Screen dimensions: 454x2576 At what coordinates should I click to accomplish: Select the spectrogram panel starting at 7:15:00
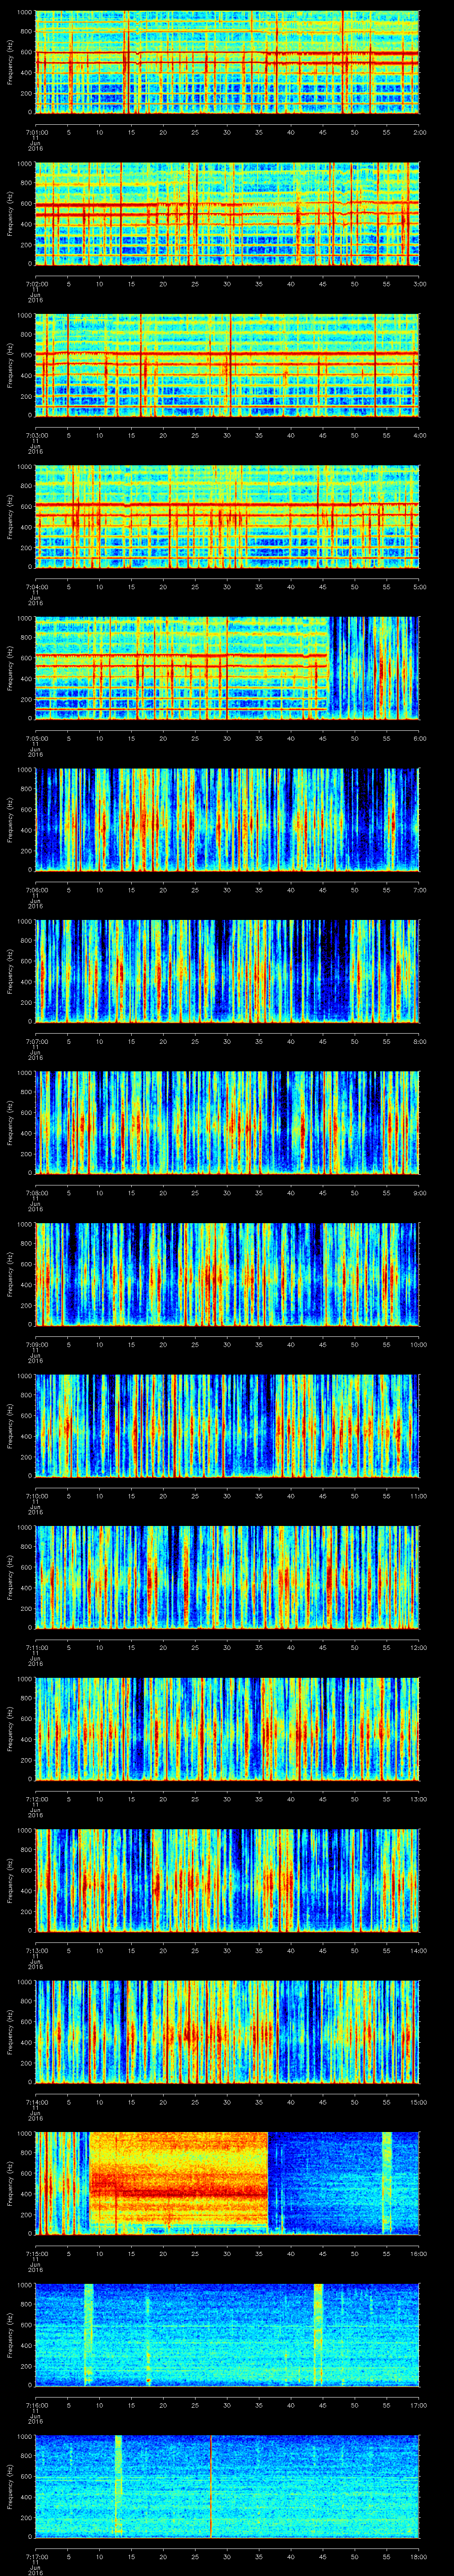[x=227, y=2183]
